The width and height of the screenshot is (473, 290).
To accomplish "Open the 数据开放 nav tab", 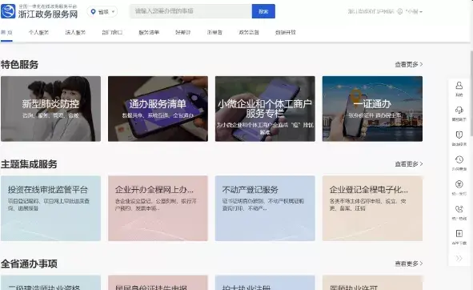I will (x=286, y=32).
